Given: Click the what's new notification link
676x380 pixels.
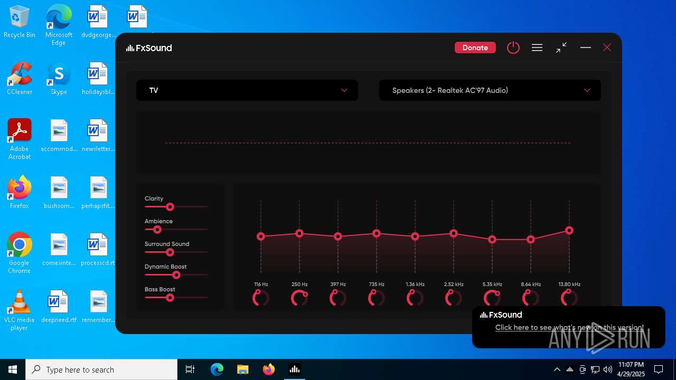Looking at the screenshot, I should click(x=569, y=328).
